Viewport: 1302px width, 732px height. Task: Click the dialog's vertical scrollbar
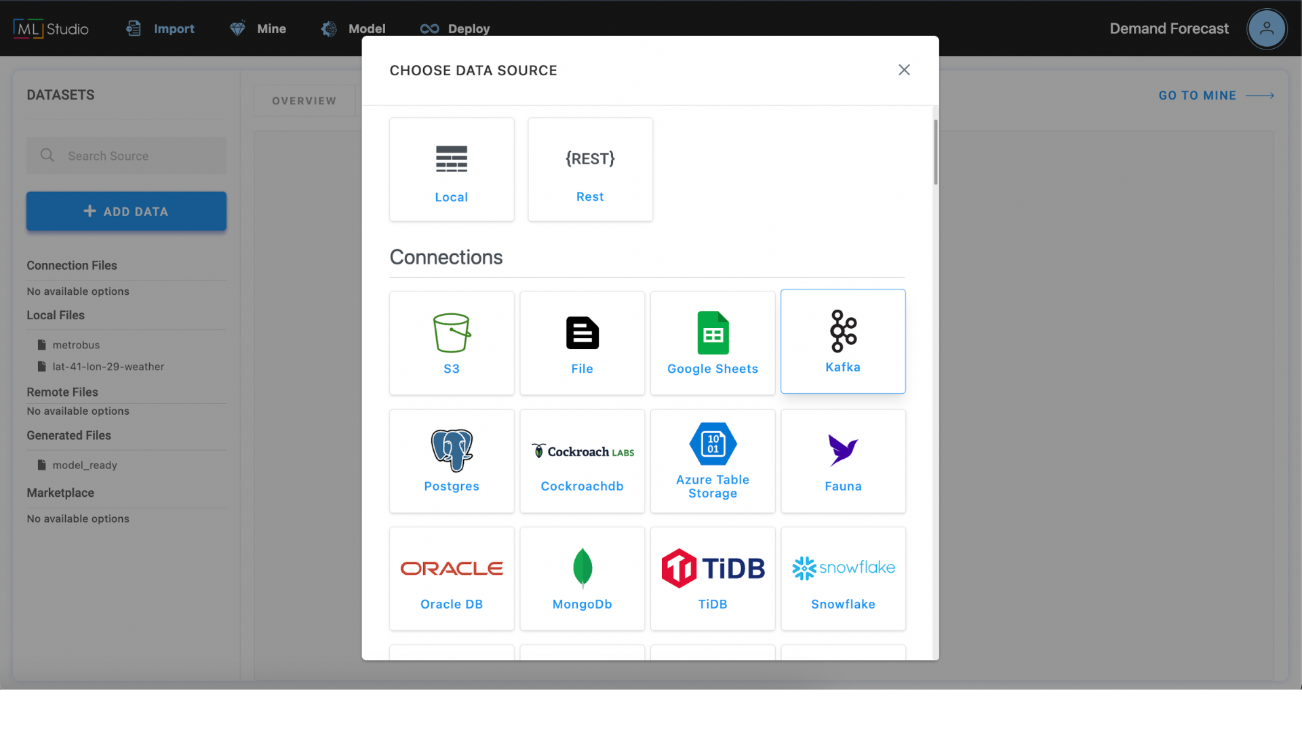[x=936, y=152]
